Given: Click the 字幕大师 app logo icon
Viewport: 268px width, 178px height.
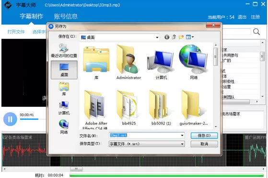Looking at the screenshot, I should pyautogui.click(x=8, y=5).
